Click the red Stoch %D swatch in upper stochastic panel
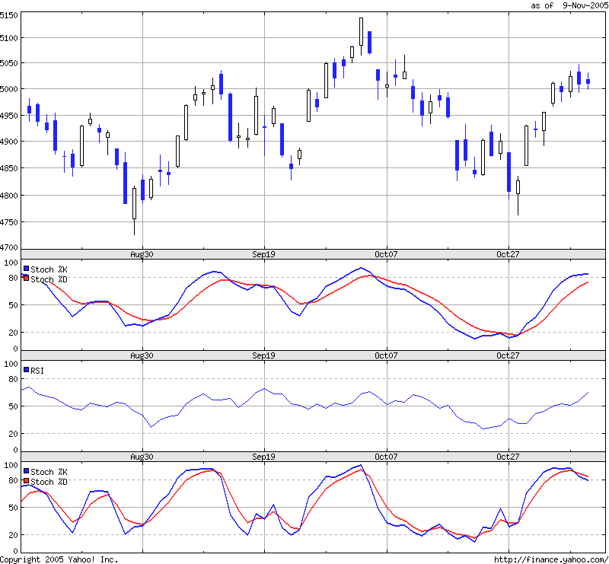Screen dimensions: 609x564 pyautogui.click(x=27, y=279)
